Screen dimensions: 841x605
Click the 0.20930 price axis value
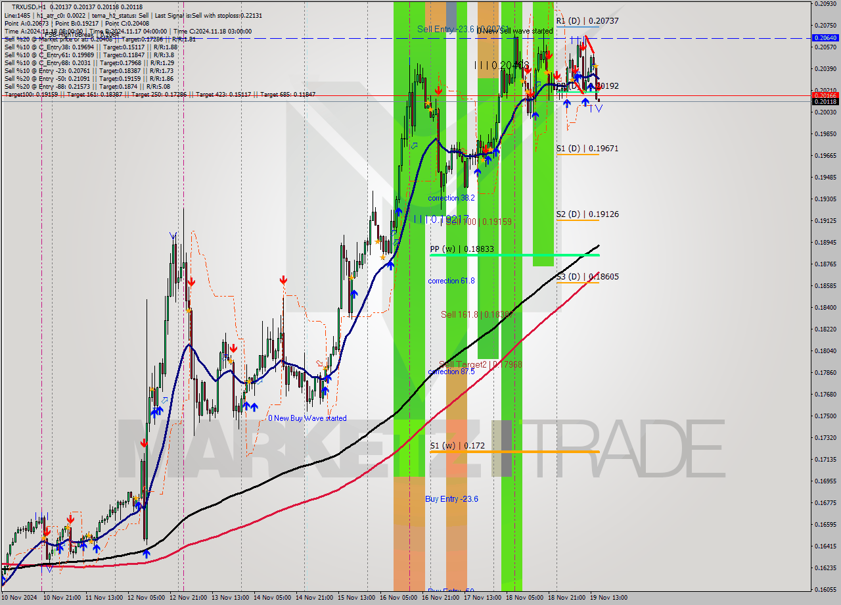coord(826,3)
